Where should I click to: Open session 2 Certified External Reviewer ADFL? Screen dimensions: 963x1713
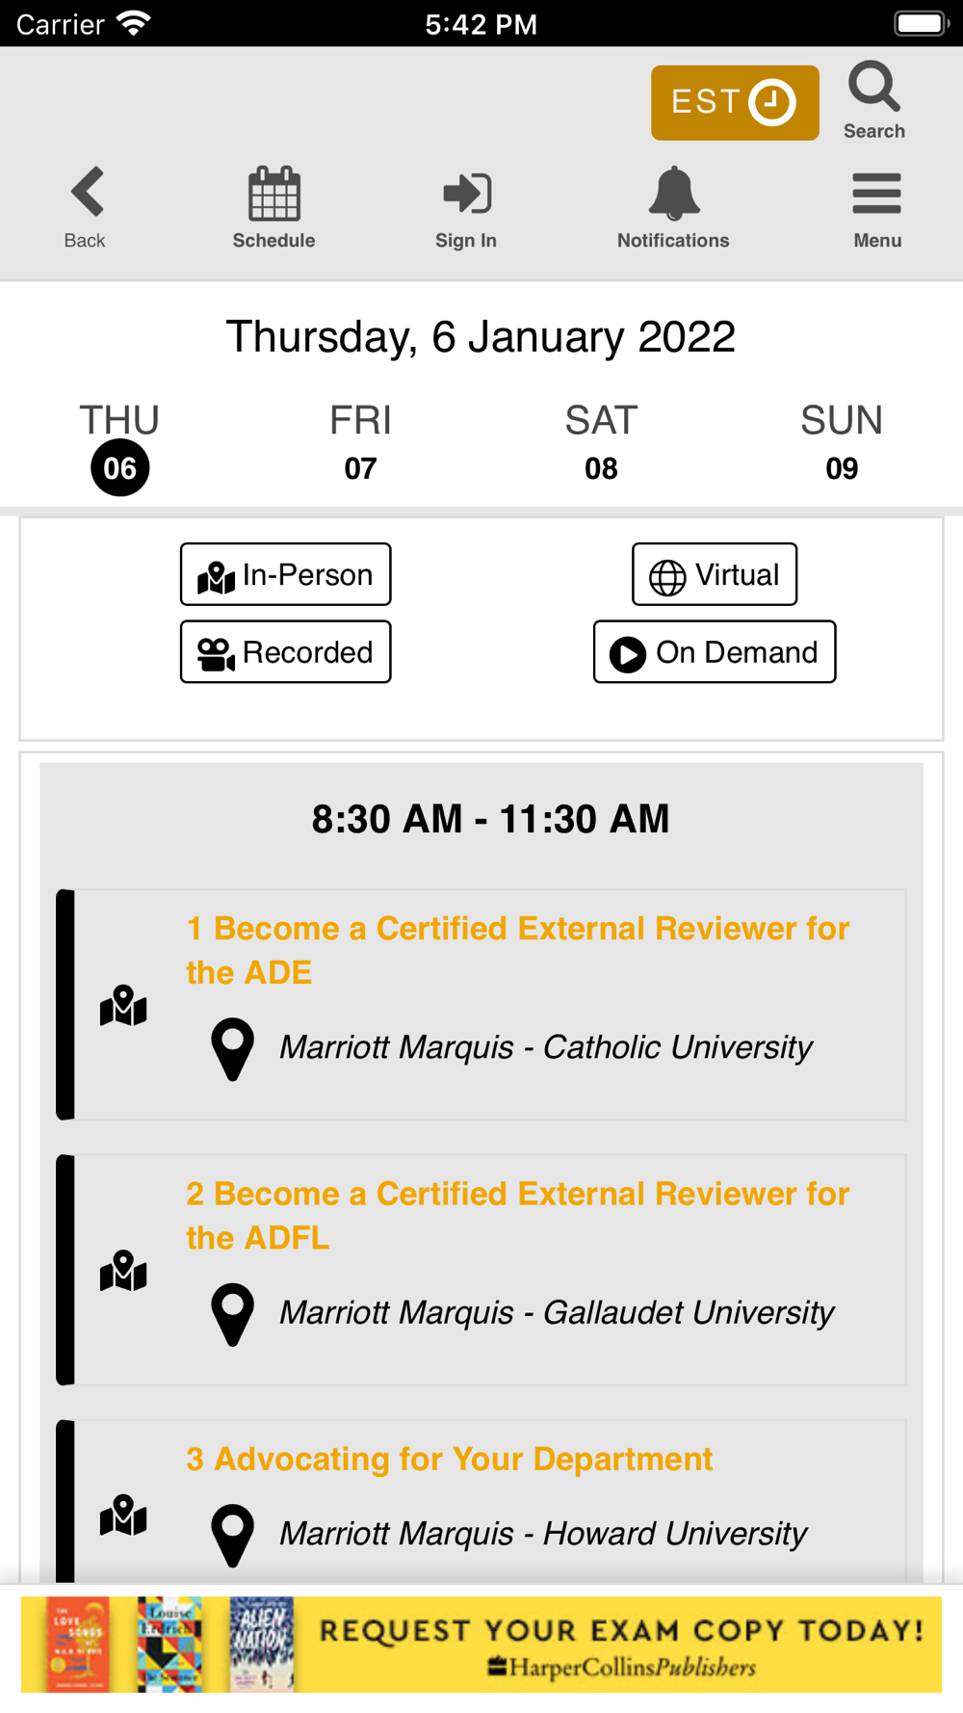517,1215
